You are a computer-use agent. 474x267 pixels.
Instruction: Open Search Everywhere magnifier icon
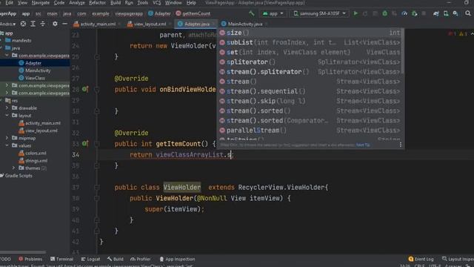click(x=468, y=13)
